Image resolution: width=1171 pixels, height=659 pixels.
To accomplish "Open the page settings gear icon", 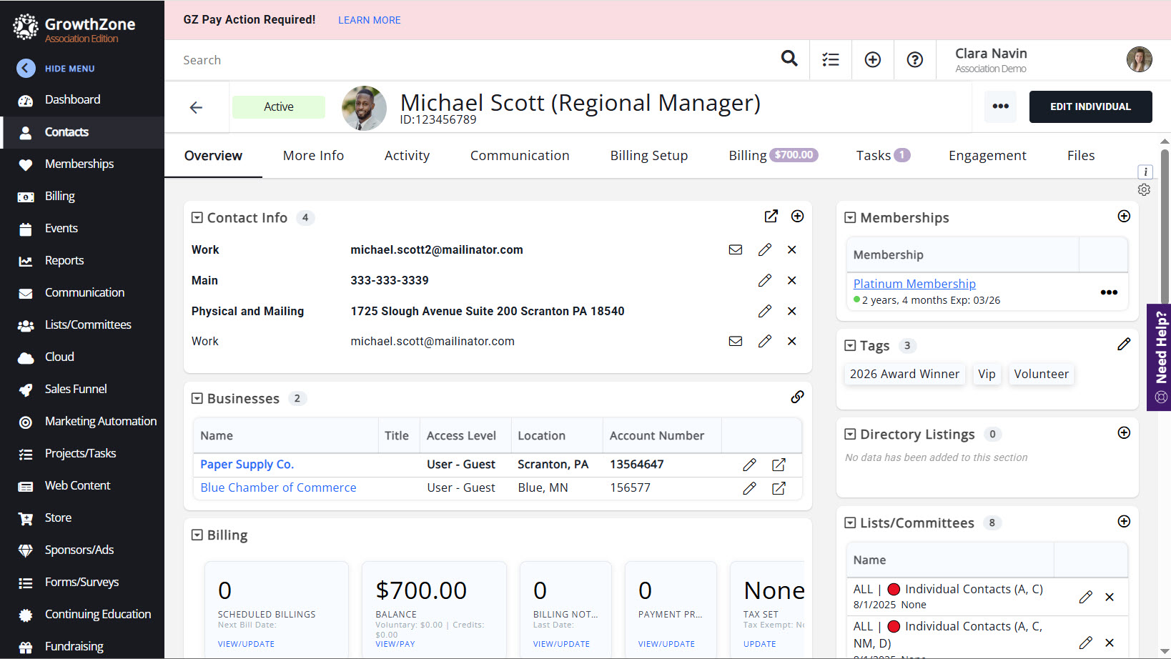I will (x=1144, y=189).
